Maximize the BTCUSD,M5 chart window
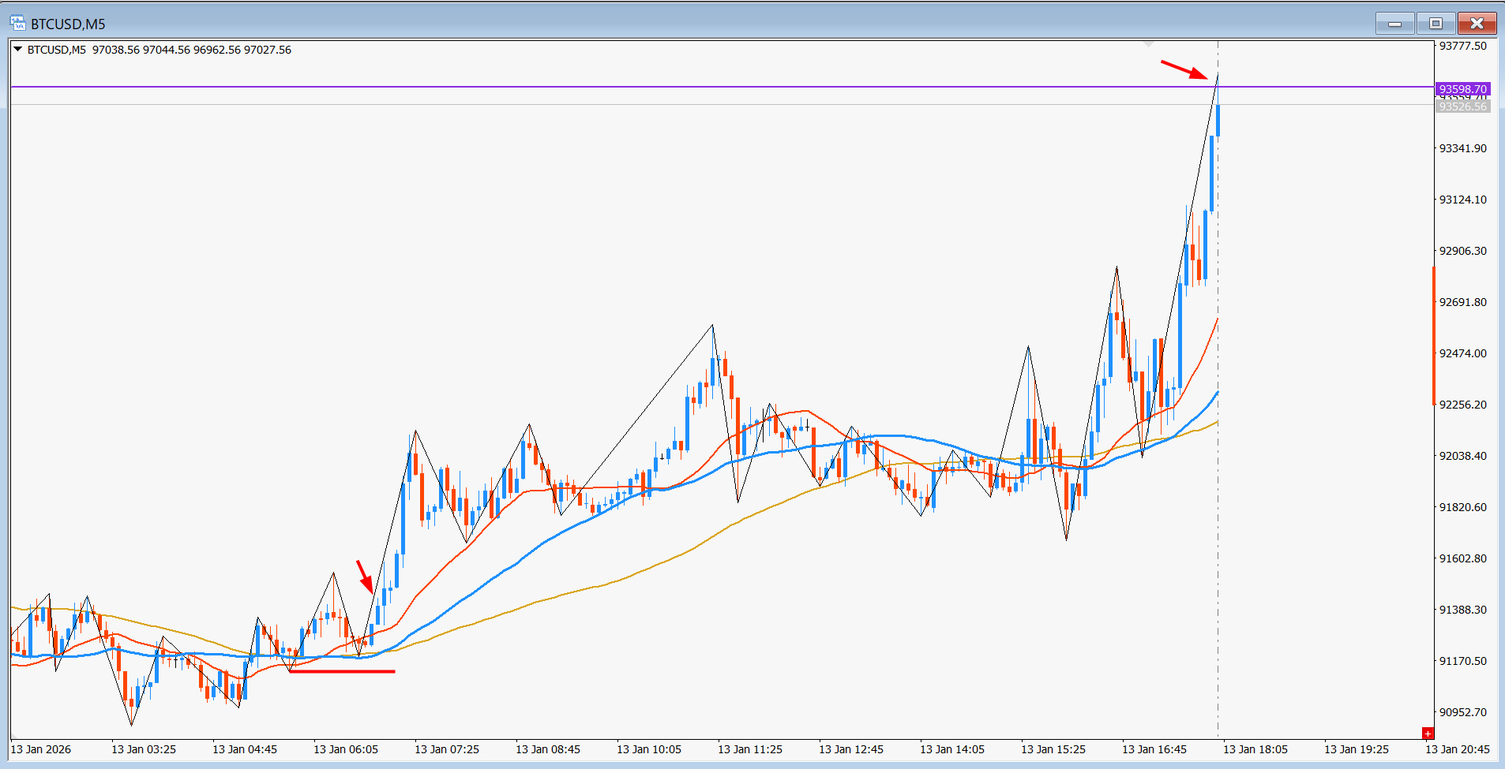 [x=1436, y=24]
